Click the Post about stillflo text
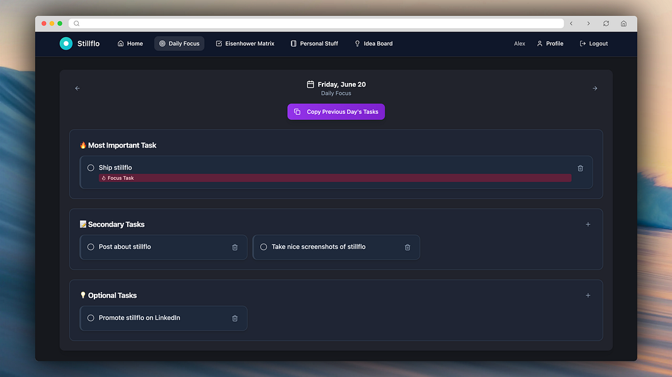 tap(125, 247)
